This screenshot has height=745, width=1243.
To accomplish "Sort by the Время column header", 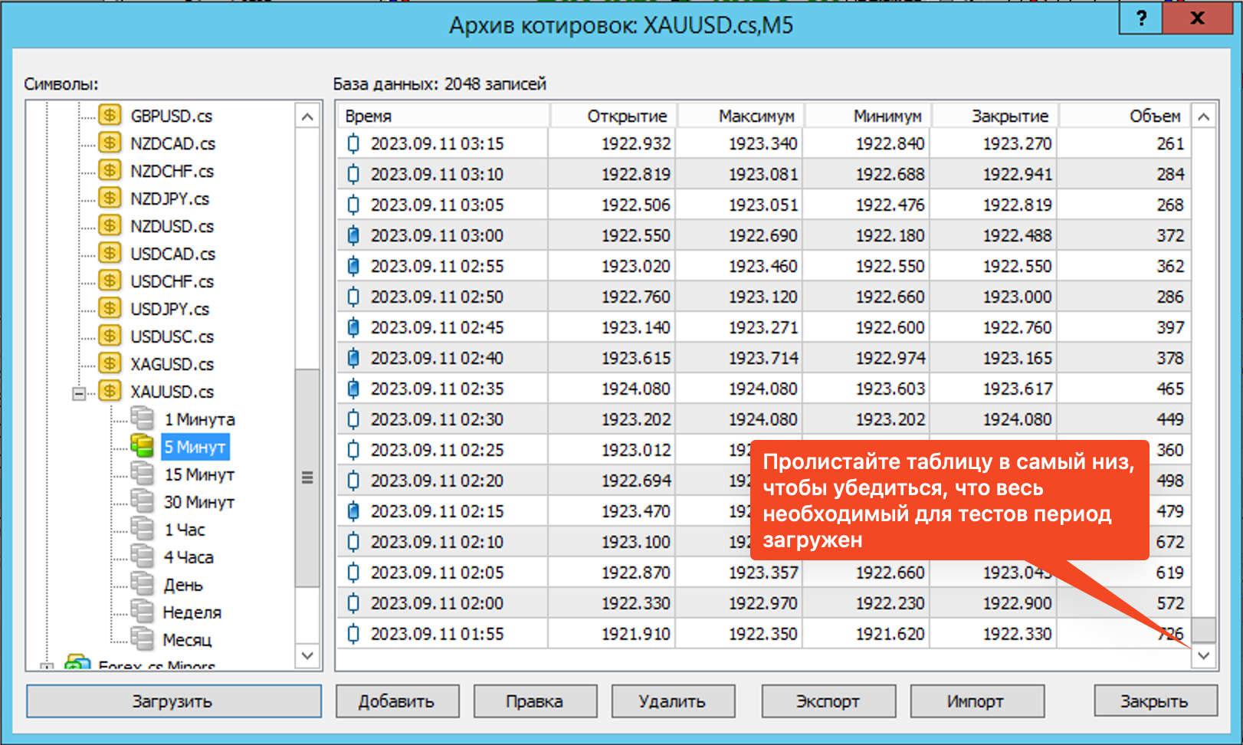I will [x=443, y=117].
